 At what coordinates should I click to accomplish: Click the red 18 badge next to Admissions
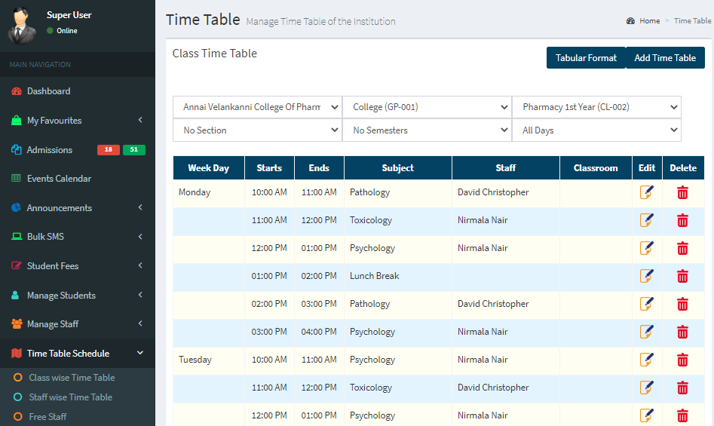(109, 150)
